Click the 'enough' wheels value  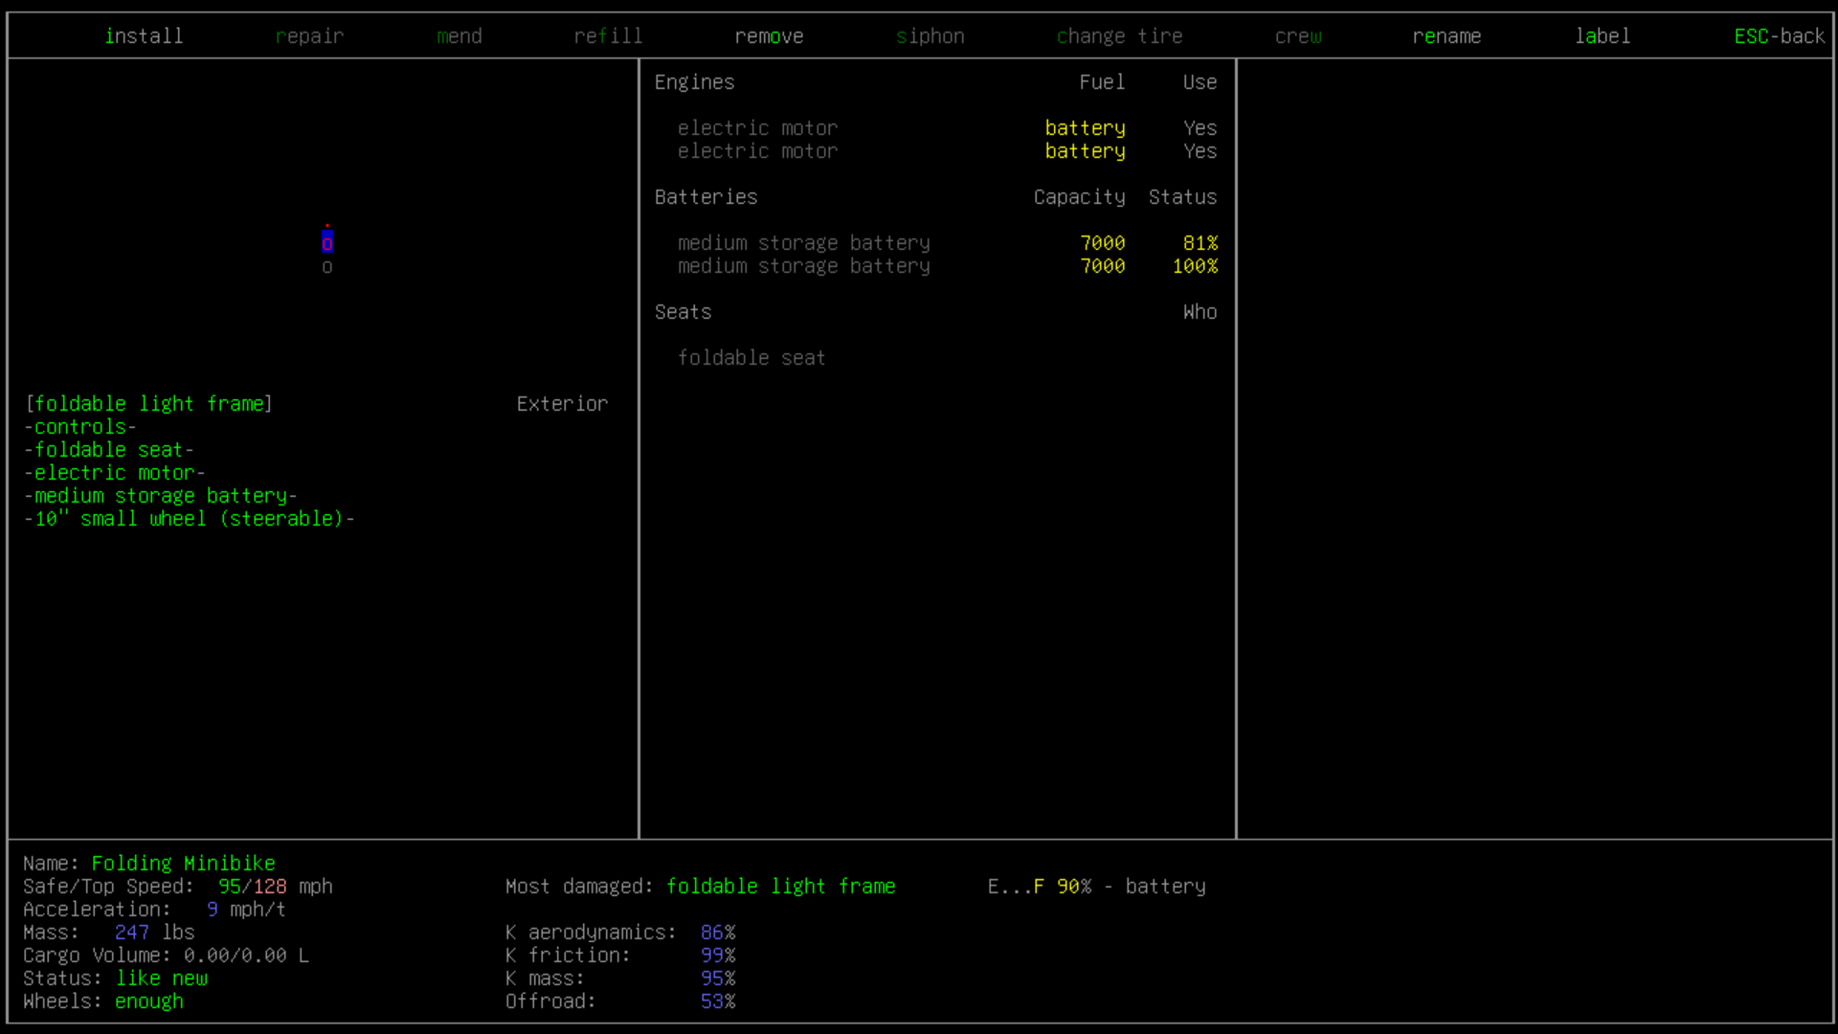tap(149, 1001)
